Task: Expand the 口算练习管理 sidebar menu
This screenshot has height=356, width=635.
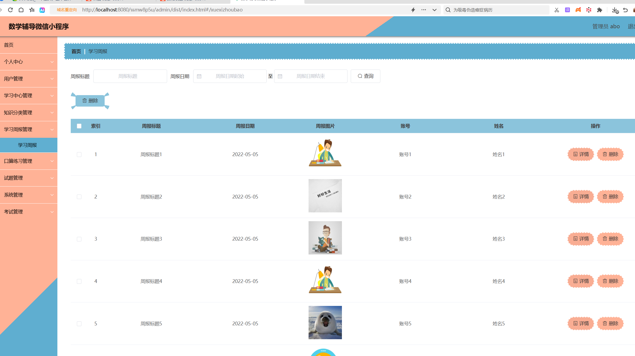Action: (x=29, y=161)
